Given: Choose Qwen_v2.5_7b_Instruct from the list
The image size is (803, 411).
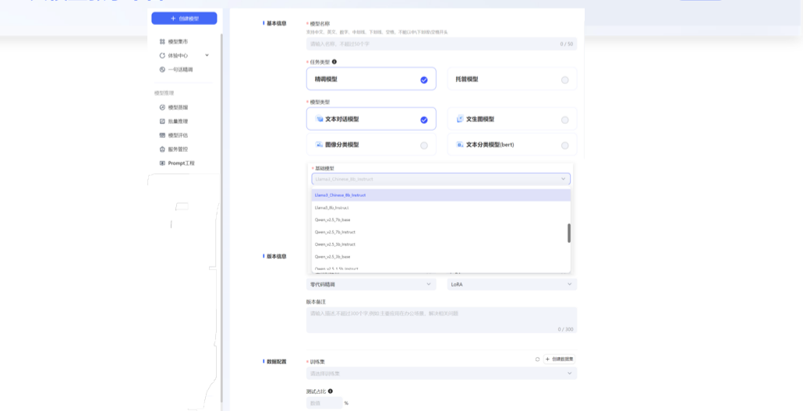Looking at the screenshot, I should coord(441,232).
